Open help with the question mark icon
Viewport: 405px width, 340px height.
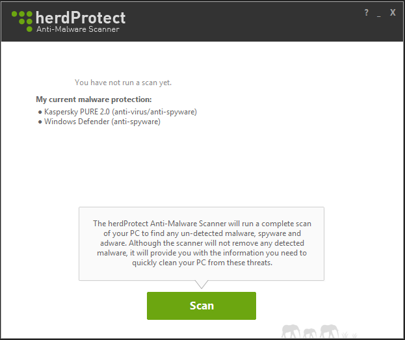(366, 12)
